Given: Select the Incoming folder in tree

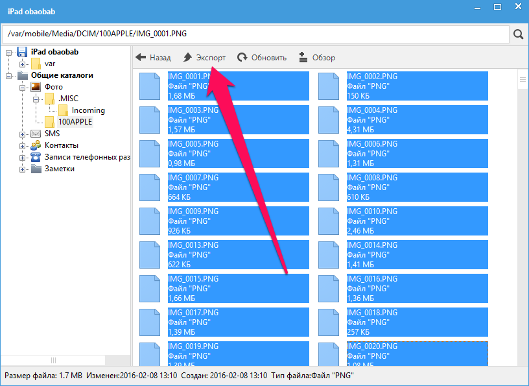Looking at the screenshot, I should pyautogui.click(x=88, y=110).
